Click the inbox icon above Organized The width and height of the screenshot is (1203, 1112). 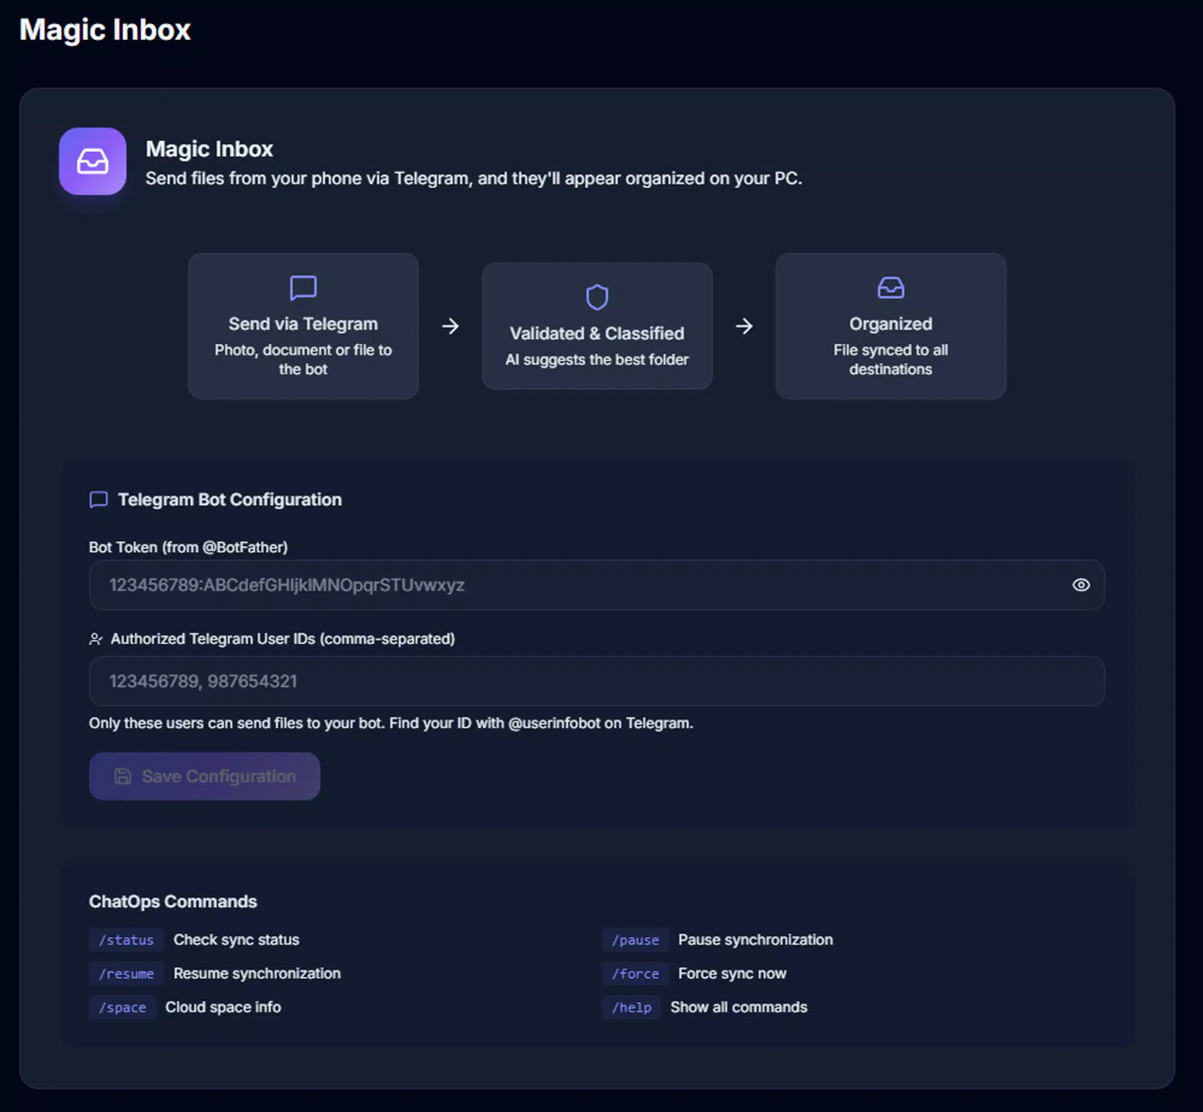pyautogui.click(x=891, y=288)
